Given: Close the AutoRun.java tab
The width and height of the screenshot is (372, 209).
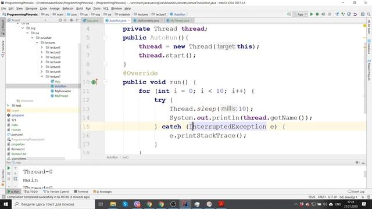Looking at the screenshot, I should coord(129,21).
